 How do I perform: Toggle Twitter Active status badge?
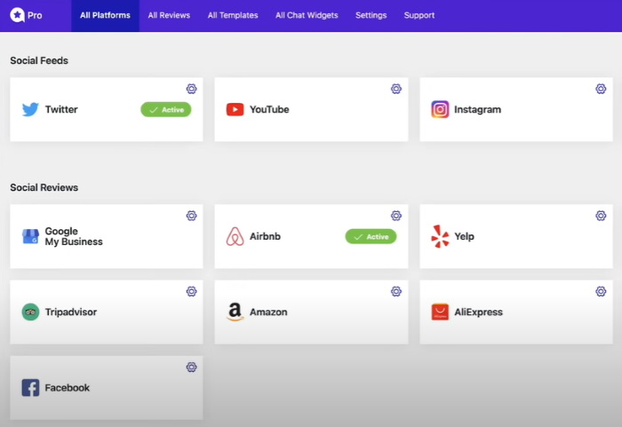165,109
